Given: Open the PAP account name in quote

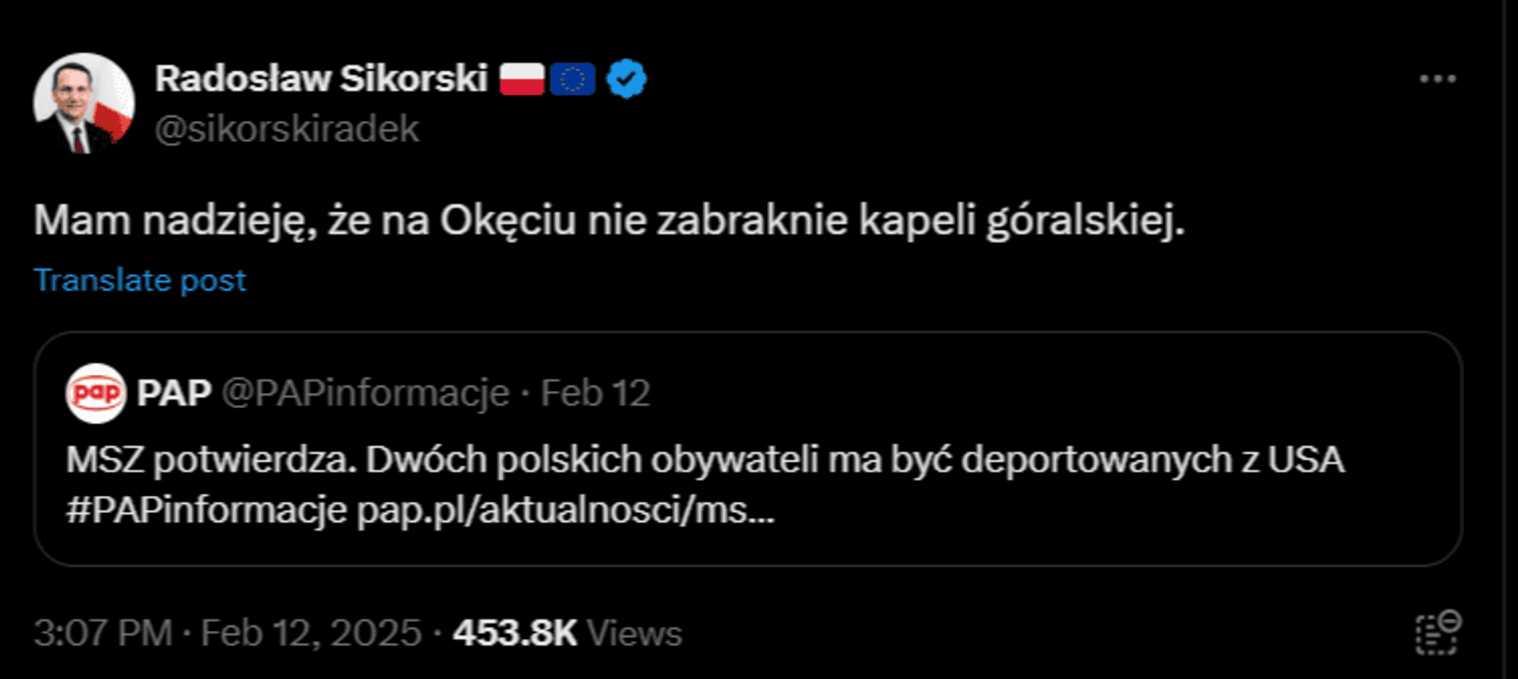Looking at the screenshot, I should click(174, 393).
